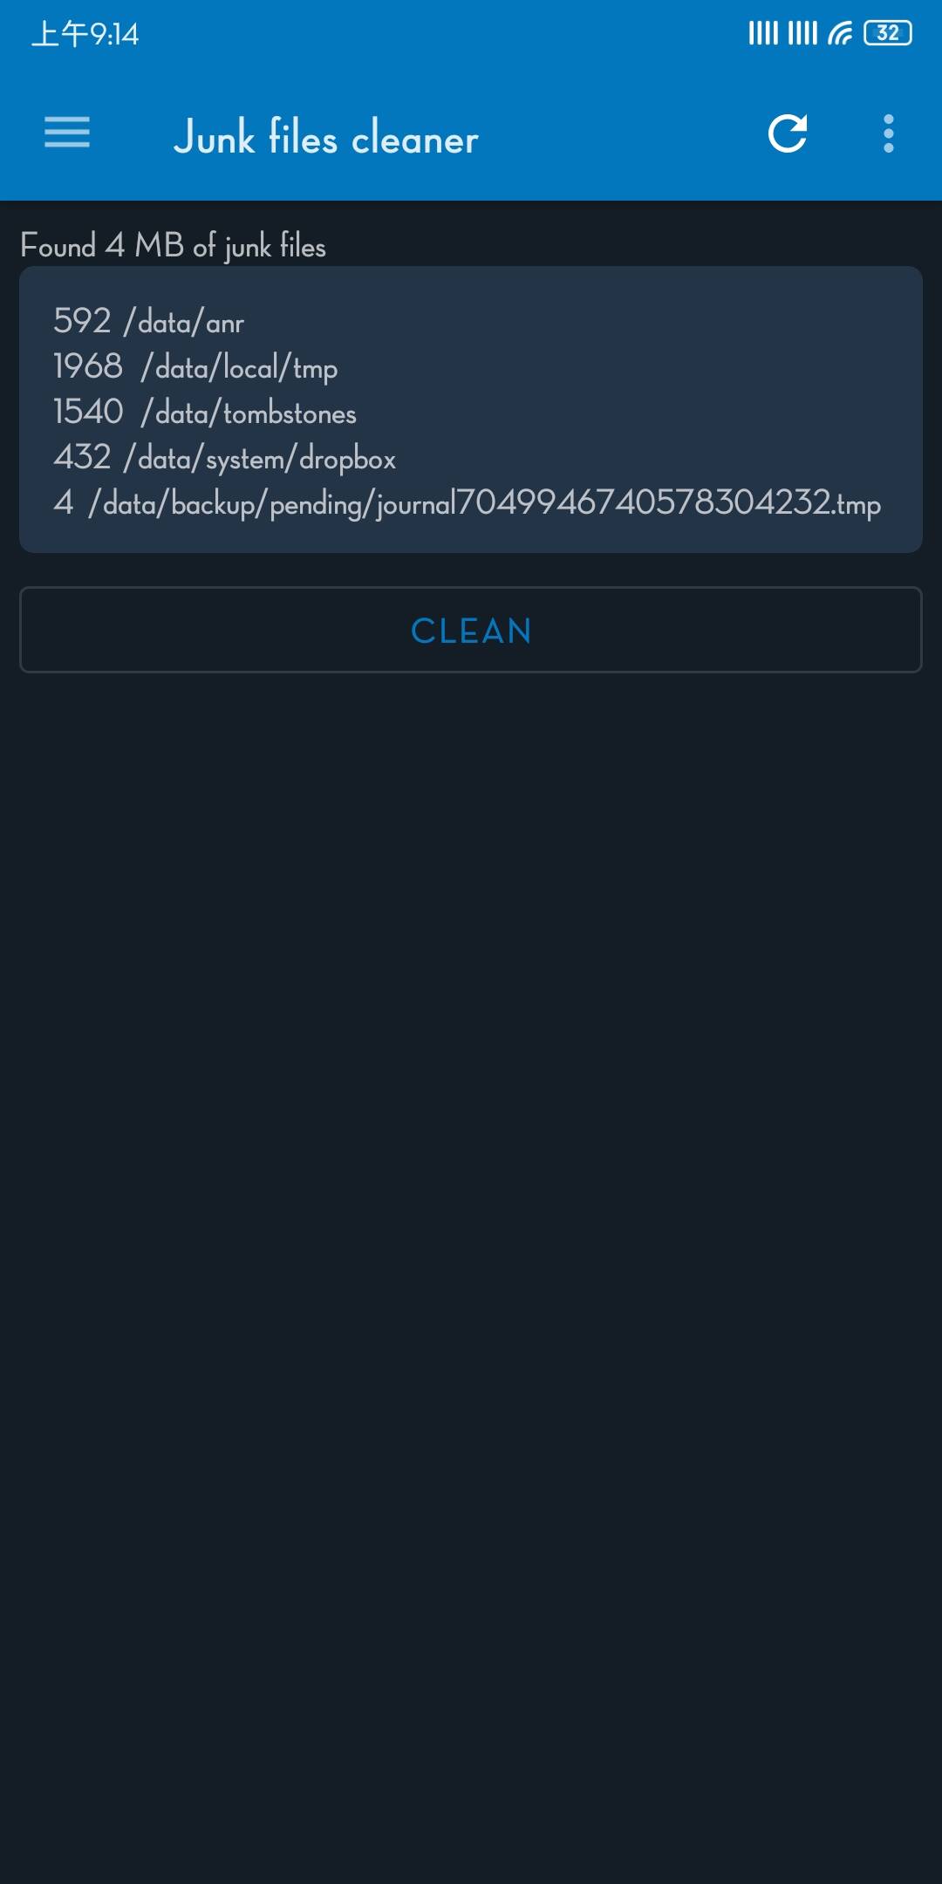This screenshot has width=942, height=1884.
Task: Tap the first cellular signal icon
Action: (763, 33)
